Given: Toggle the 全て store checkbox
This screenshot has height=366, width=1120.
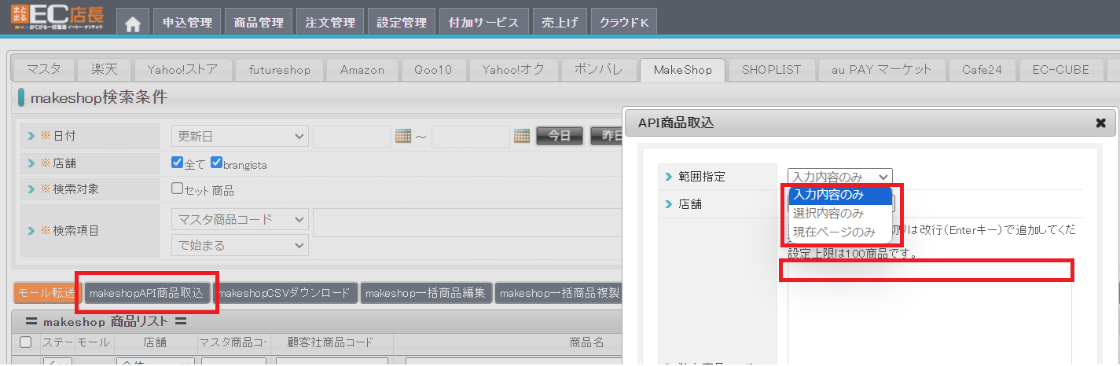Looking at the screenshot, I should [177, 163].
